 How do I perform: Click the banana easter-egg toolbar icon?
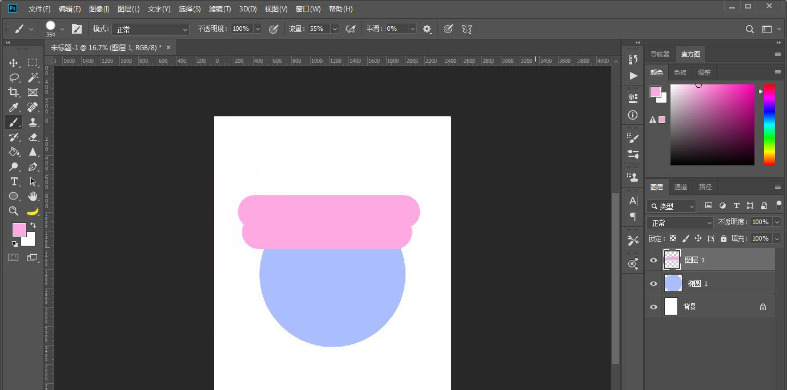pyautogui.click(x=33, y=211)
